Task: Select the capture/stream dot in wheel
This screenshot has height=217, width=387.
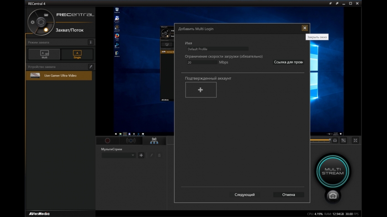Action: coord(46,30)
